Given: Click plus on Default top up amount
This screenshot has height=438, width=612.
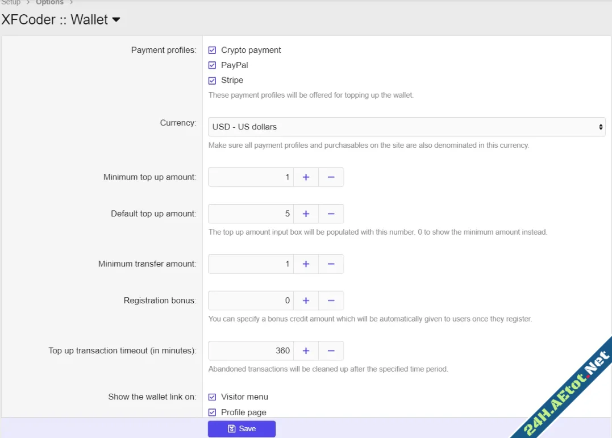Looking at the screenshot, I should click(x=306, y=214).
